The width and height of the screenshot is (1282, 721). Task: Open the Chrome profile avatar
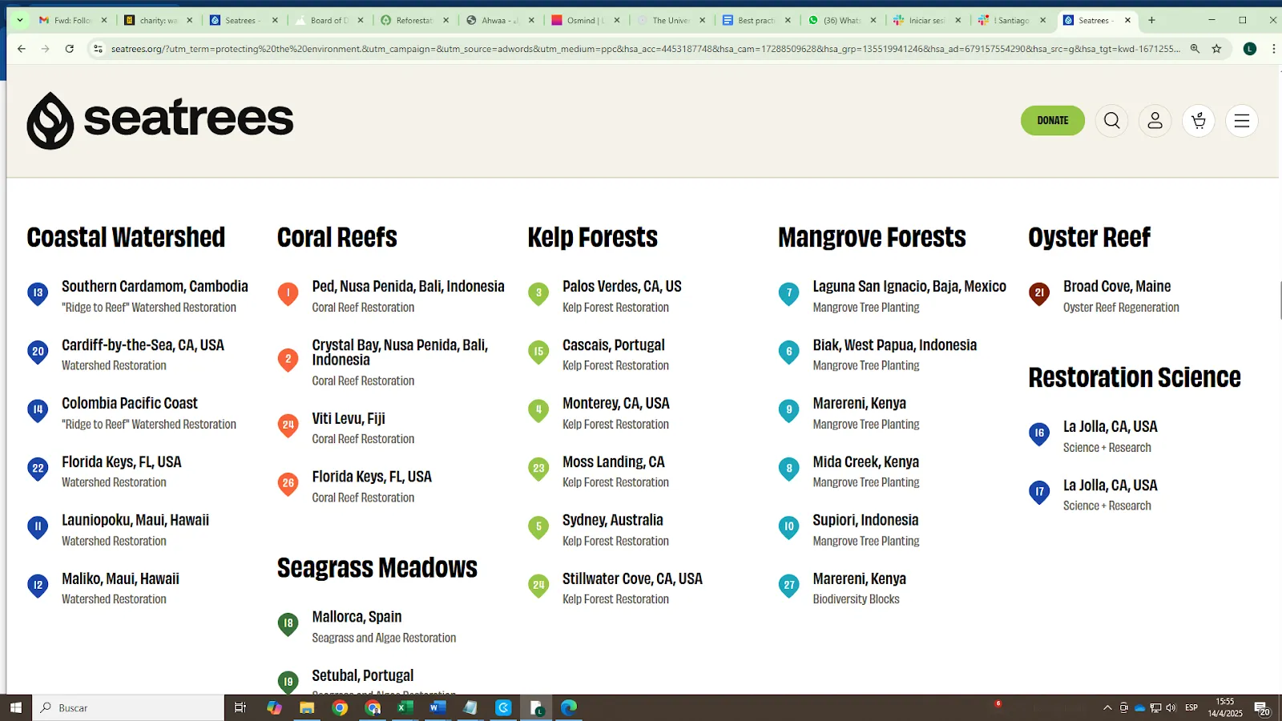point(1250,49)
